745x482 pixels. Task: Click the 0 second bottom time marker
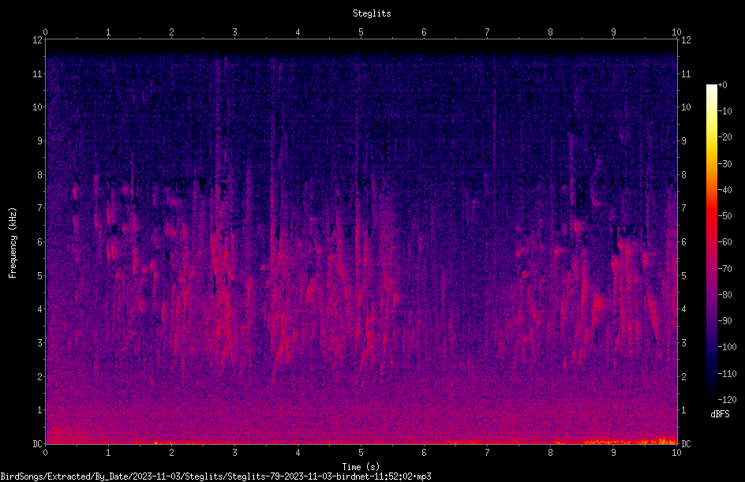(45, 453)
